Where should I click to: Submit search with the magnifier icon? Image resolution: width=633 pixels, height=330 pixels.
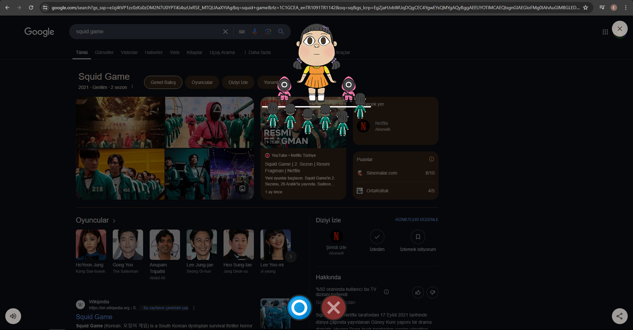281,32
